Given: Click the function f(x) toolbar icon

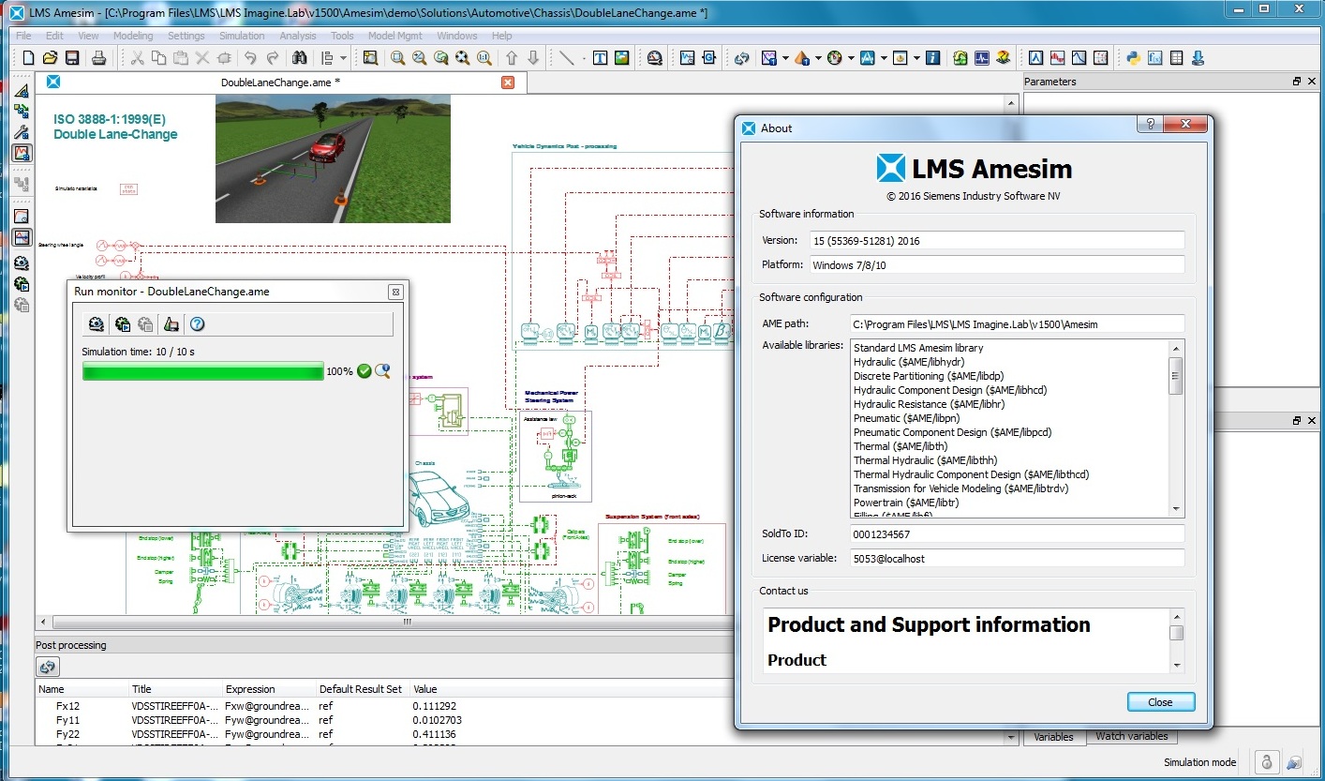Looking at the screenshot, I should click(x=1154, y=58).
